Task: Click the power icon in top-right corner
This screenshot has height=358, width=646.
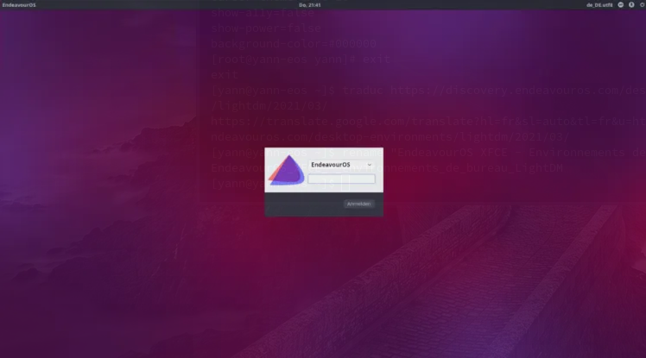Action: point(640,4)
